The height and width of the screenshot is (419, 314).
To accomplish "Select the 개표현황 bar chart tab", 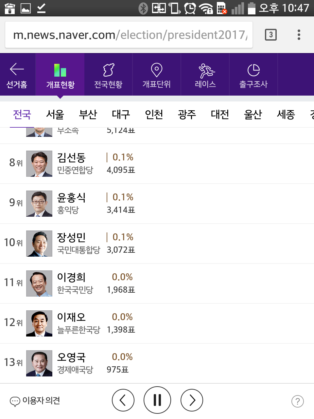I will click(60, 75).
